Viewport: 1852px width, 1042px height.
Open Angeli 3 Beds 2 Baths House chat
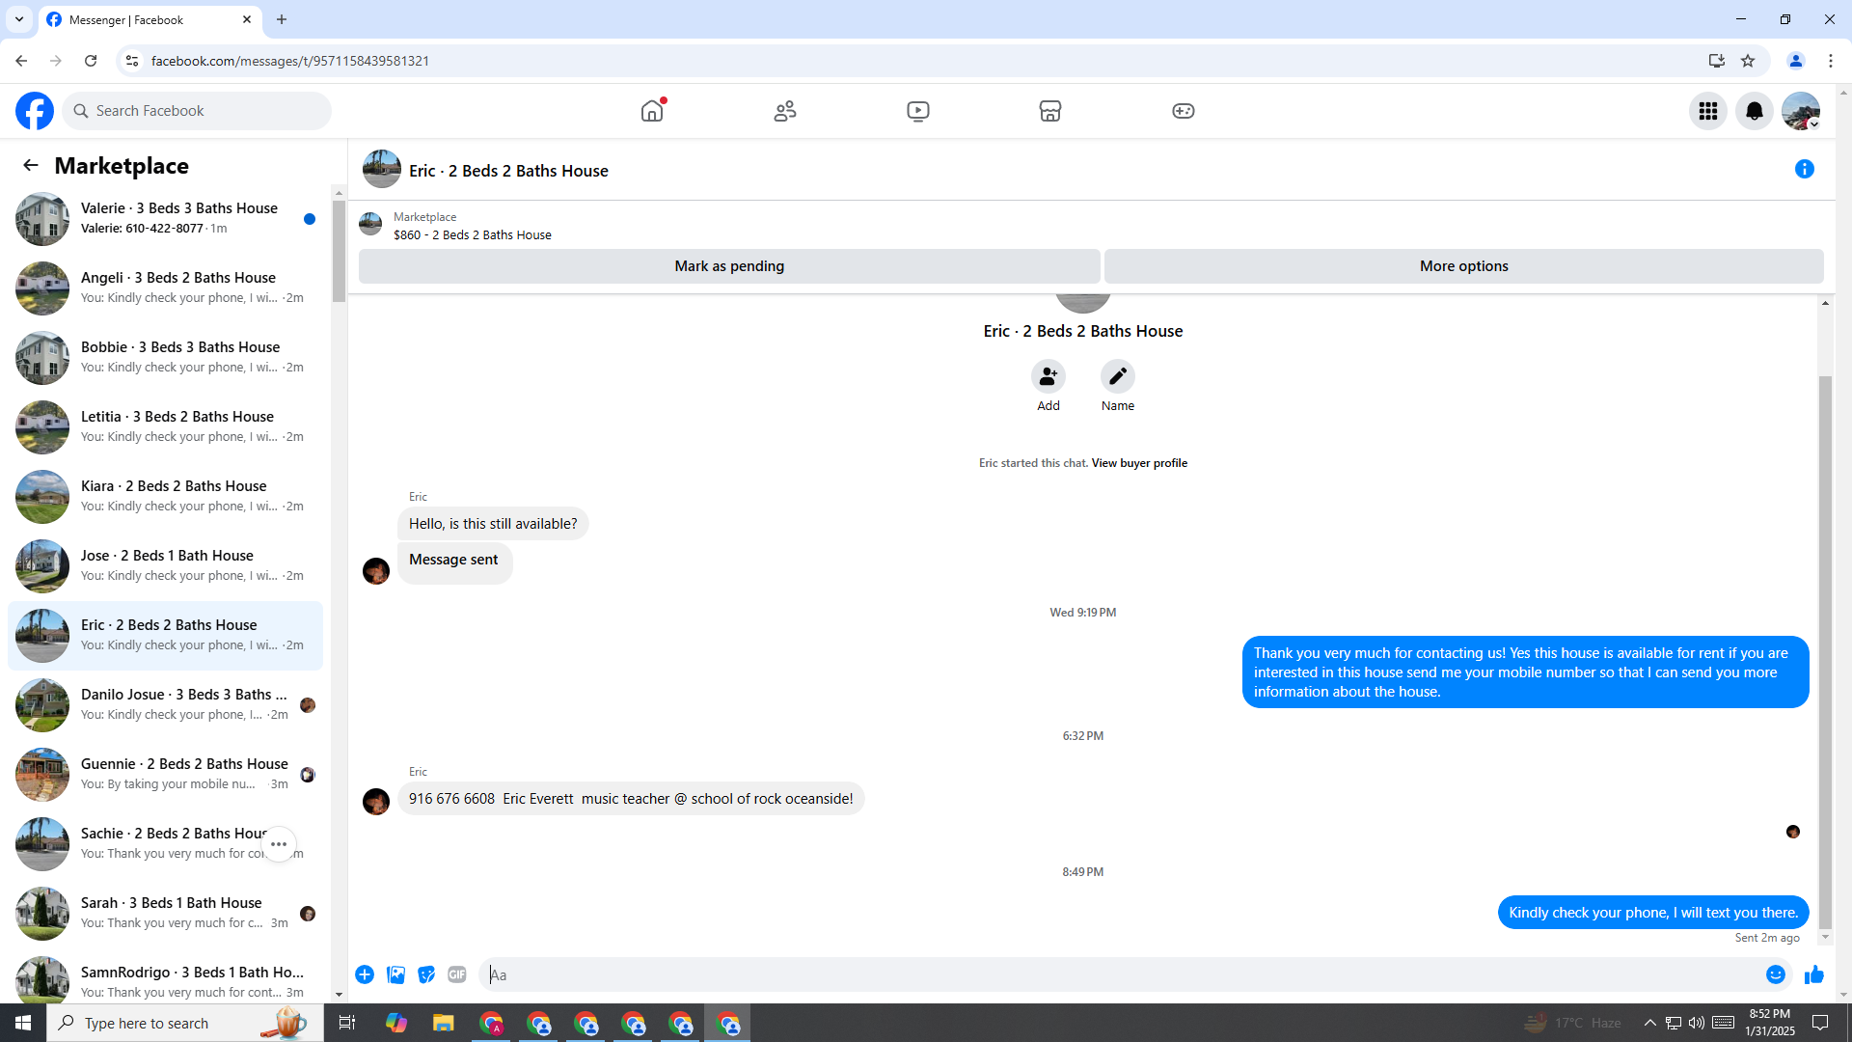(x=166, y=288)
